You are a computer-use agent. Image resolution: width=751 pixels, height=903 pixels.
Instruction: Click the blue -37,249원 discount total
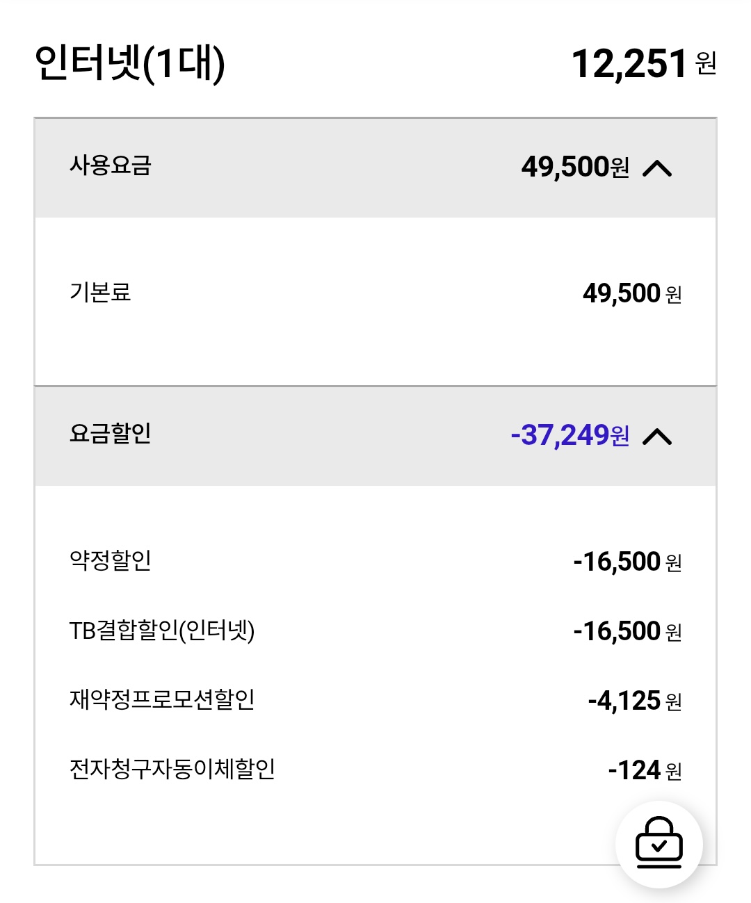tap(570, 435)
